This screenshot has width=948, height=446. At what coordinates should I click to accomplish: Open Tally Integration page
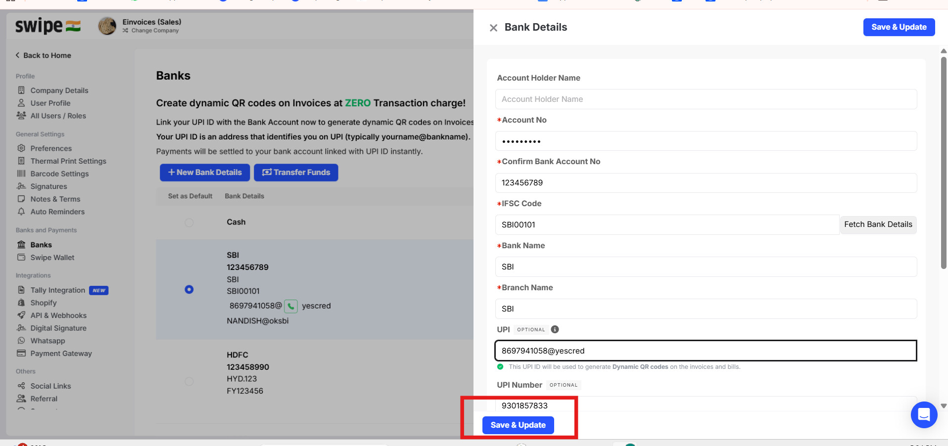57,290
